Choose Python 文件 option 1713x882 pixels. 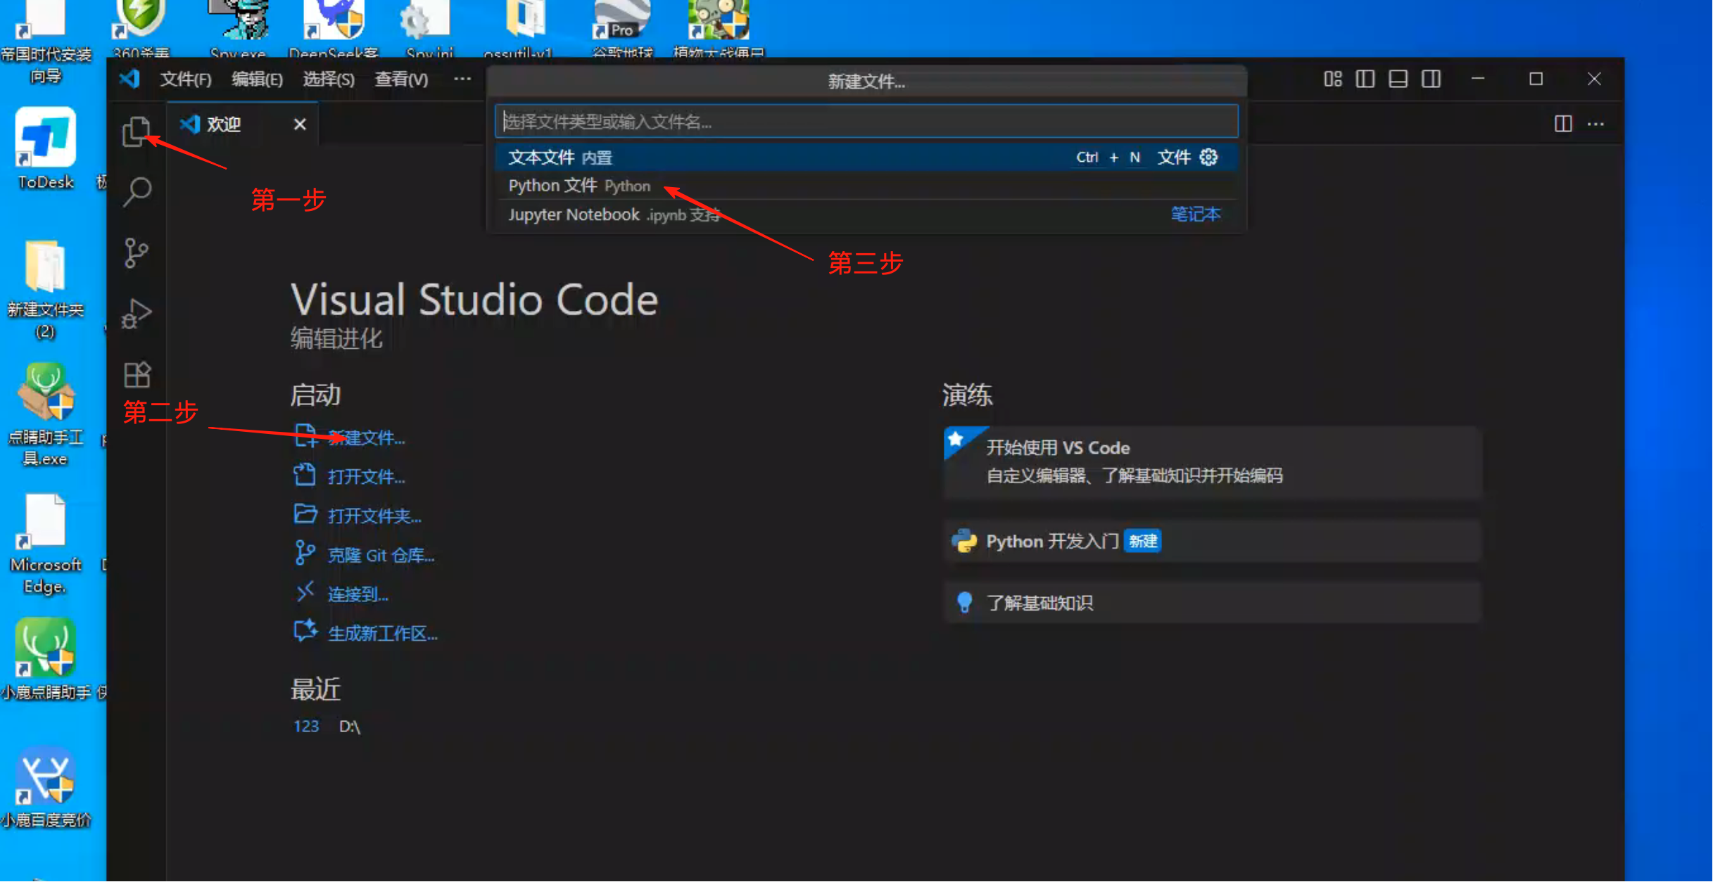(866, 186)
